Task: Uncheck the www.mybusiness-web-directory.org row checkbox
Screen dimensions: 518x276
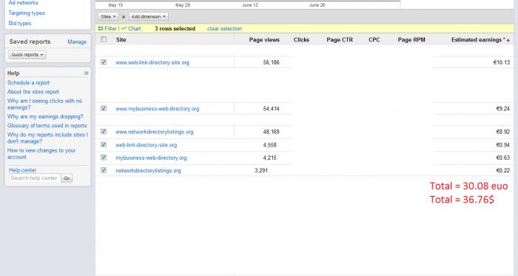Action: (x=104, y=108)
